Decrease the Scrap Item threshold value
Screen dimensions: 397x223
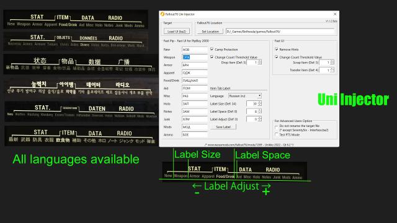pyautogui.click(x=332, y=63)
